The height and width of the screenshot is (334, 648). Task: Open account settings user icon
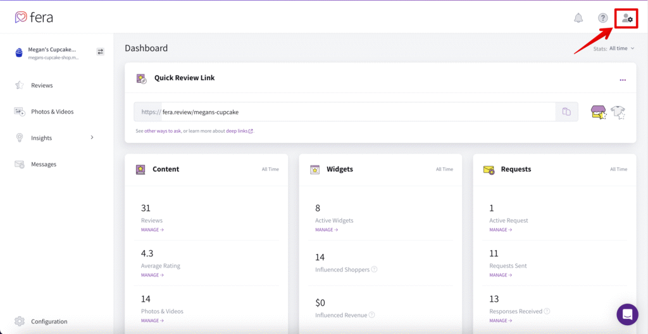click(626, 18)
